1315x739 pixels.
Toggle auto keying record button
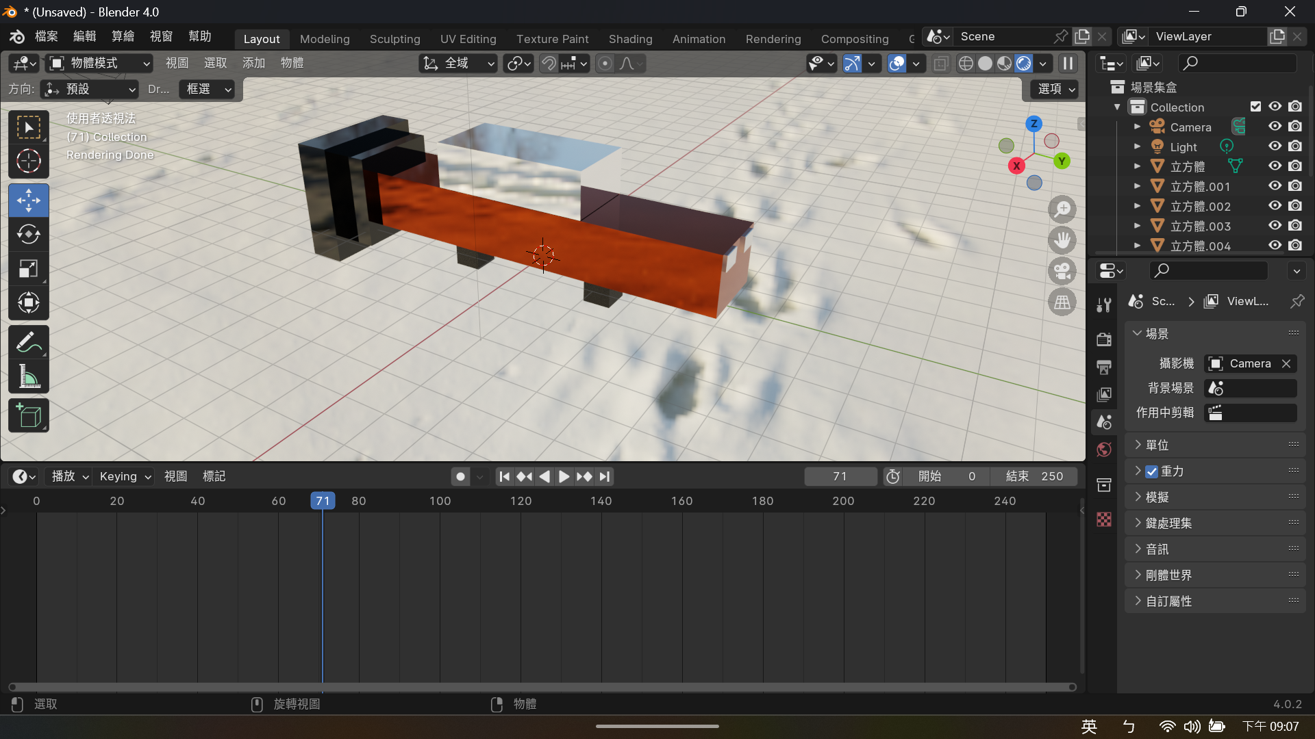point(460,476)
